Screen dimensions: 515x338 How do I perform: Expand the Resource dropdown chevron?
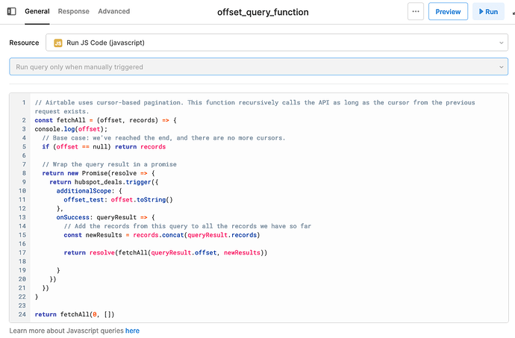(x=502, y=43)
